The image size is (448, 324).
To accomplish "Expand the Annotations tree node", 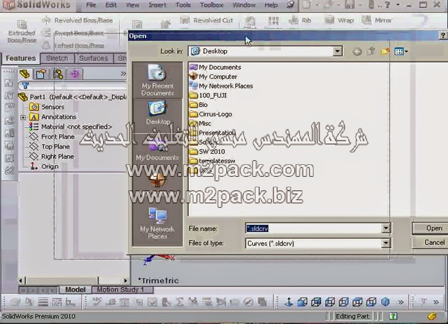I will [23, 117].
